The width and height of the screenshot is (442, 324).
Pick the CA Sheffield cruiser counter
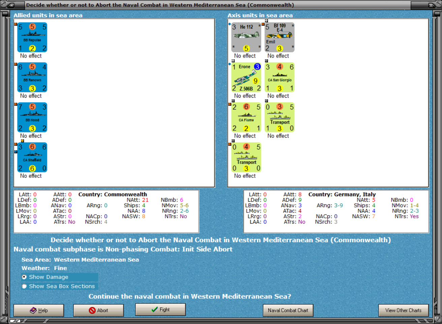click(x=32, y=157)
